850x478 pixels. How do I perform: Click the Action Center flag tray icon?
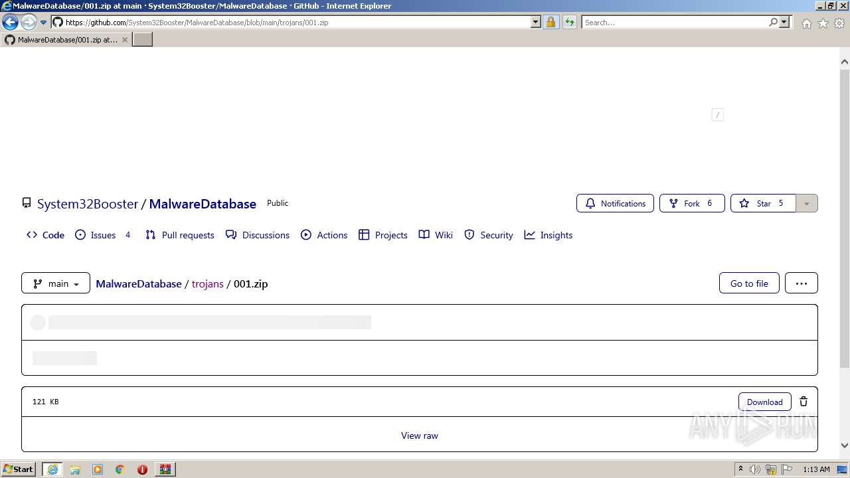pos(787,469)
